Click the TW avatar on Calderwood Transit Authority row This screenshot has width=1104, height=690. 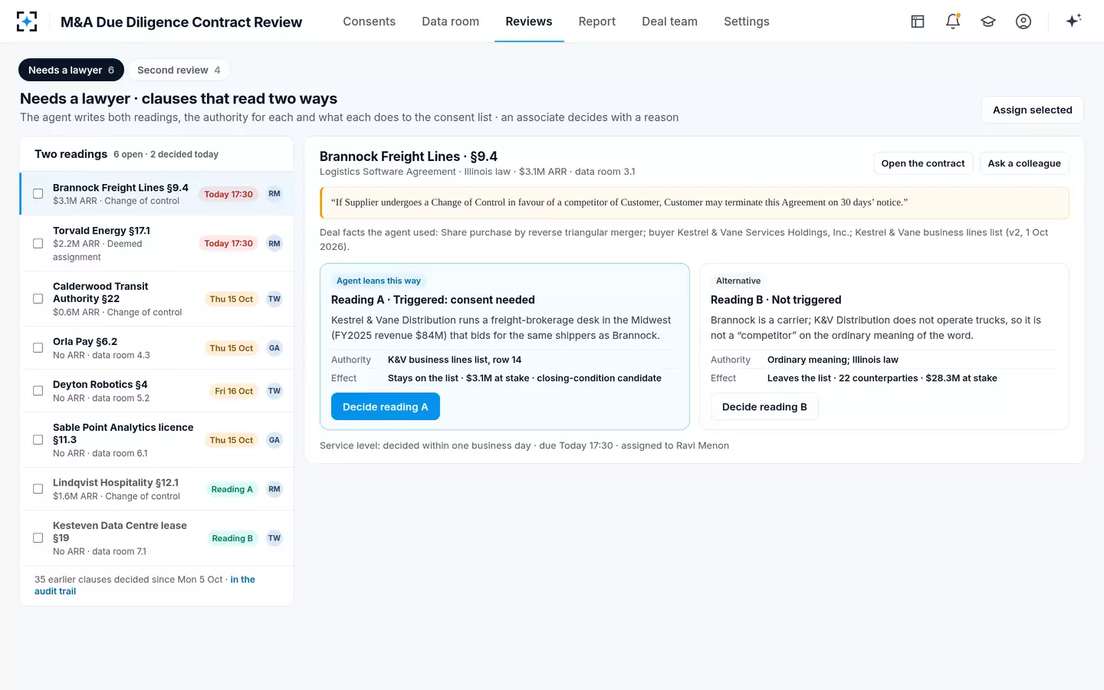(274, 299)
